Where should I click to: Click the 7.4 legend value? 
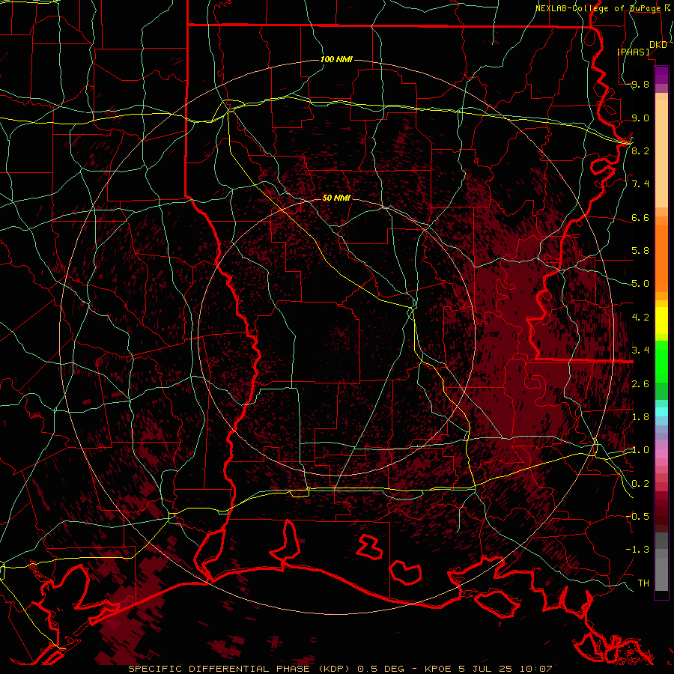pos(640,184)
